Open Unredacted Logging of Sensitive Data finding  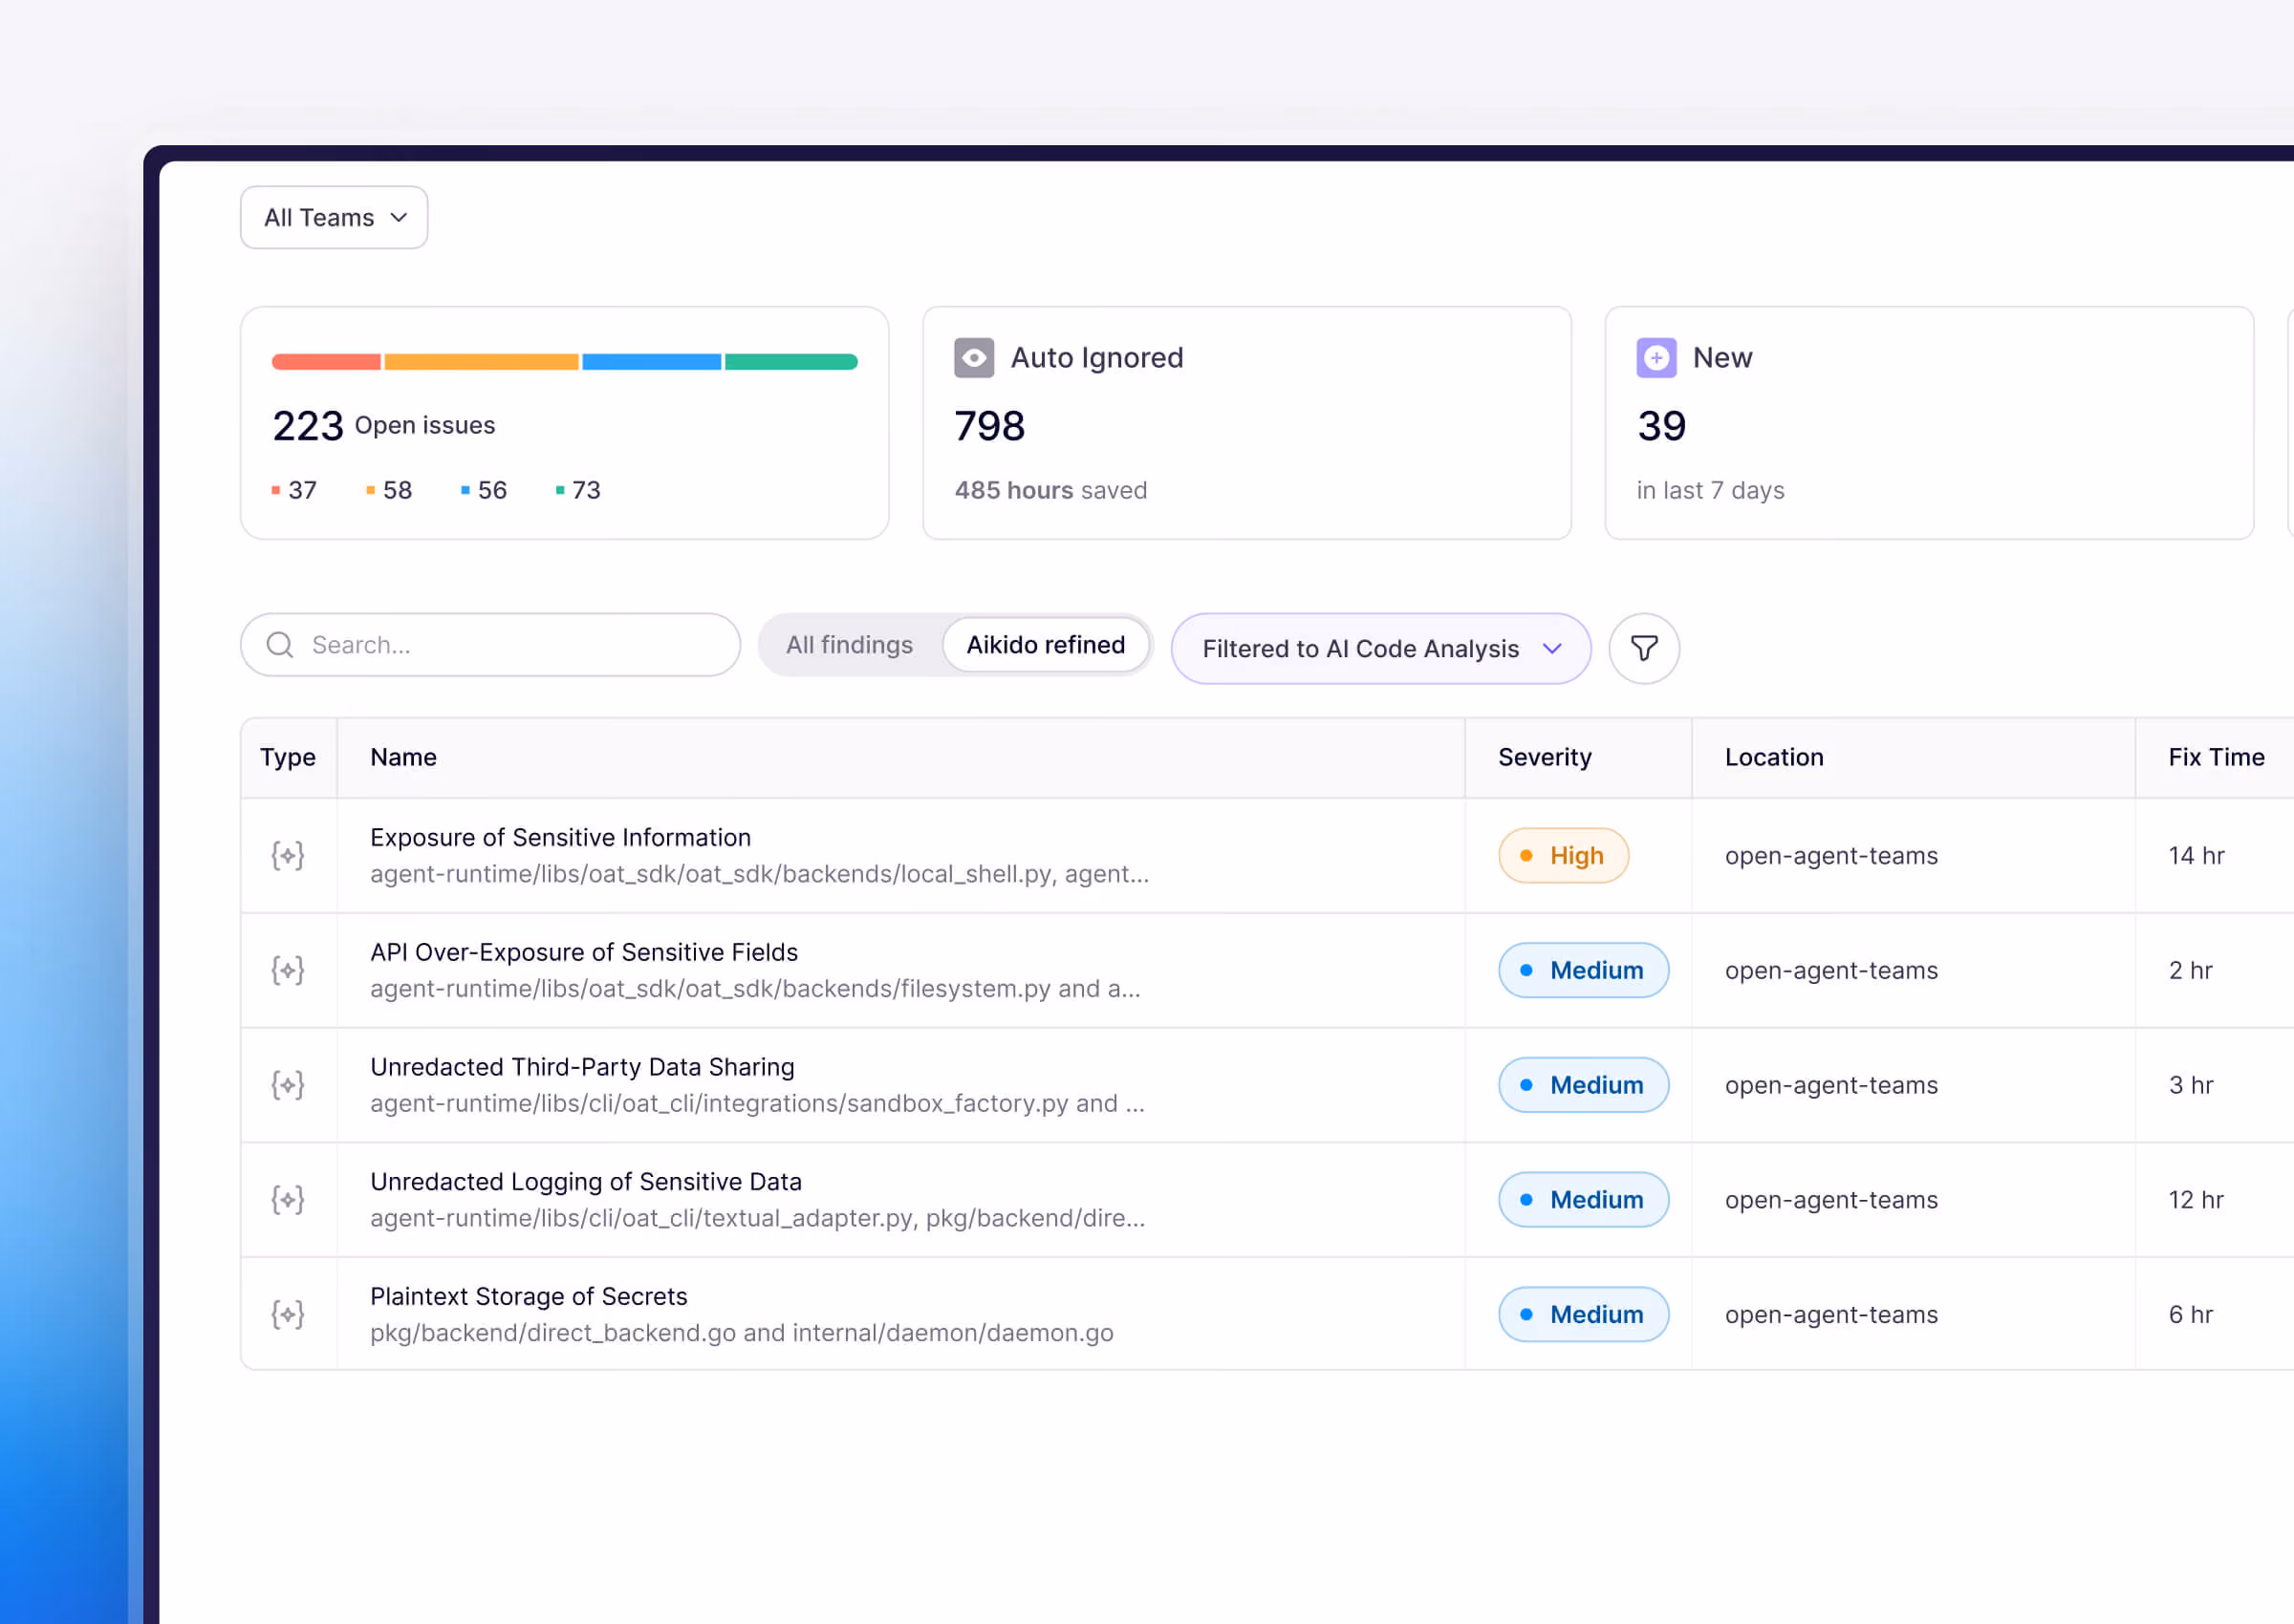tap(586, 1182)
